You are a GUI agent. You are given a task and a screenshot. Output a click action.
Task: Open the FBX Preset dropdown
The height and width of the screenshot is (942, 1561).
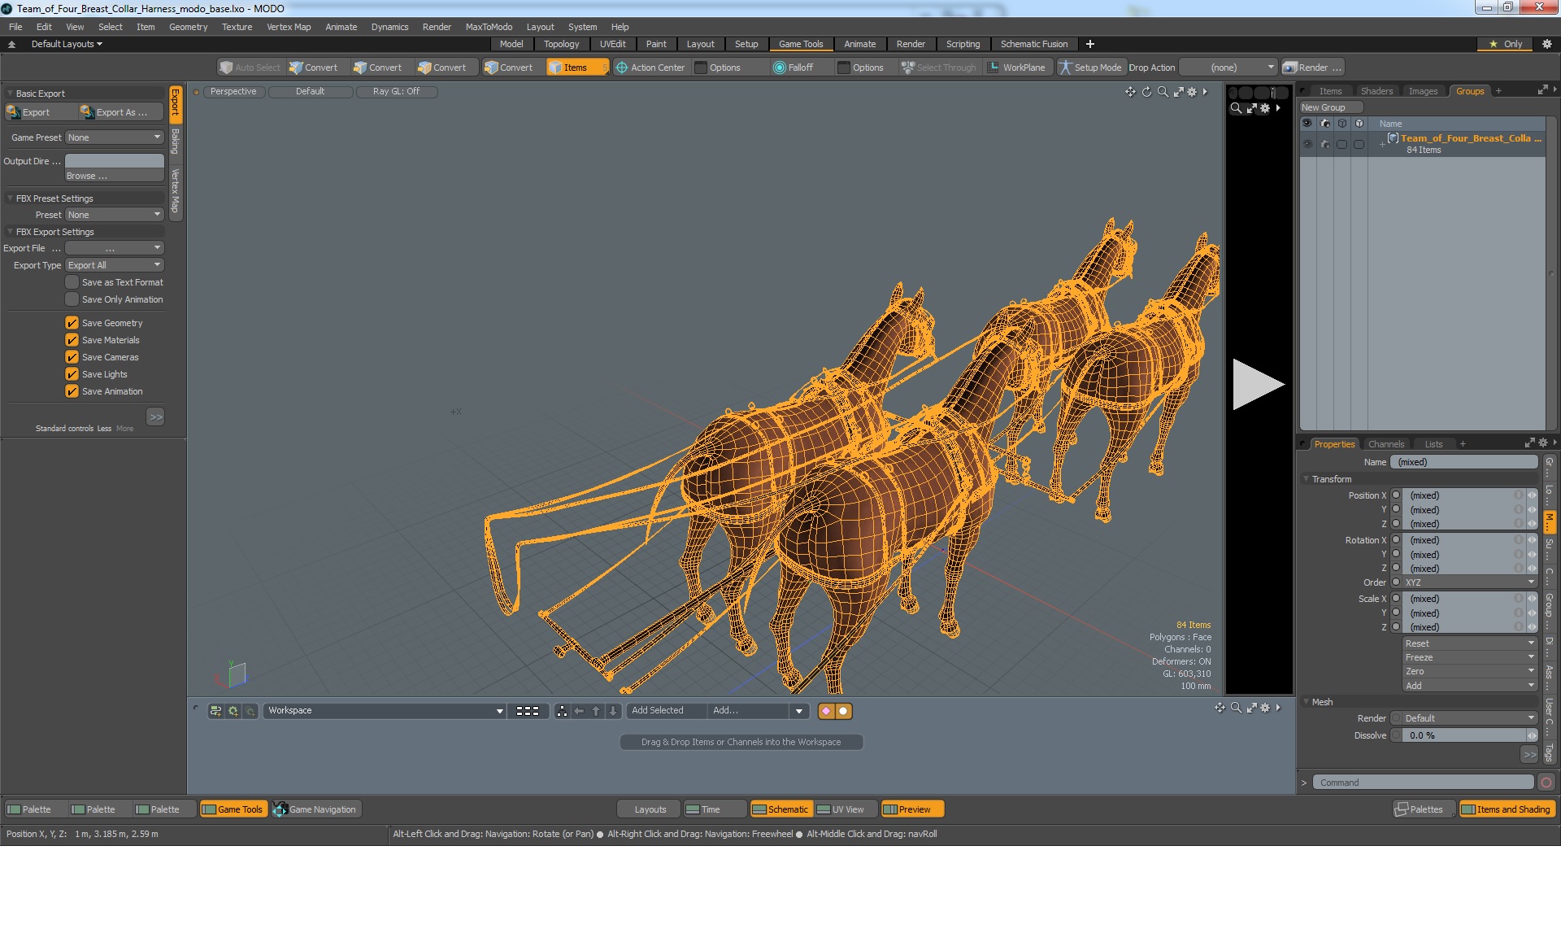tap(115, 215)
